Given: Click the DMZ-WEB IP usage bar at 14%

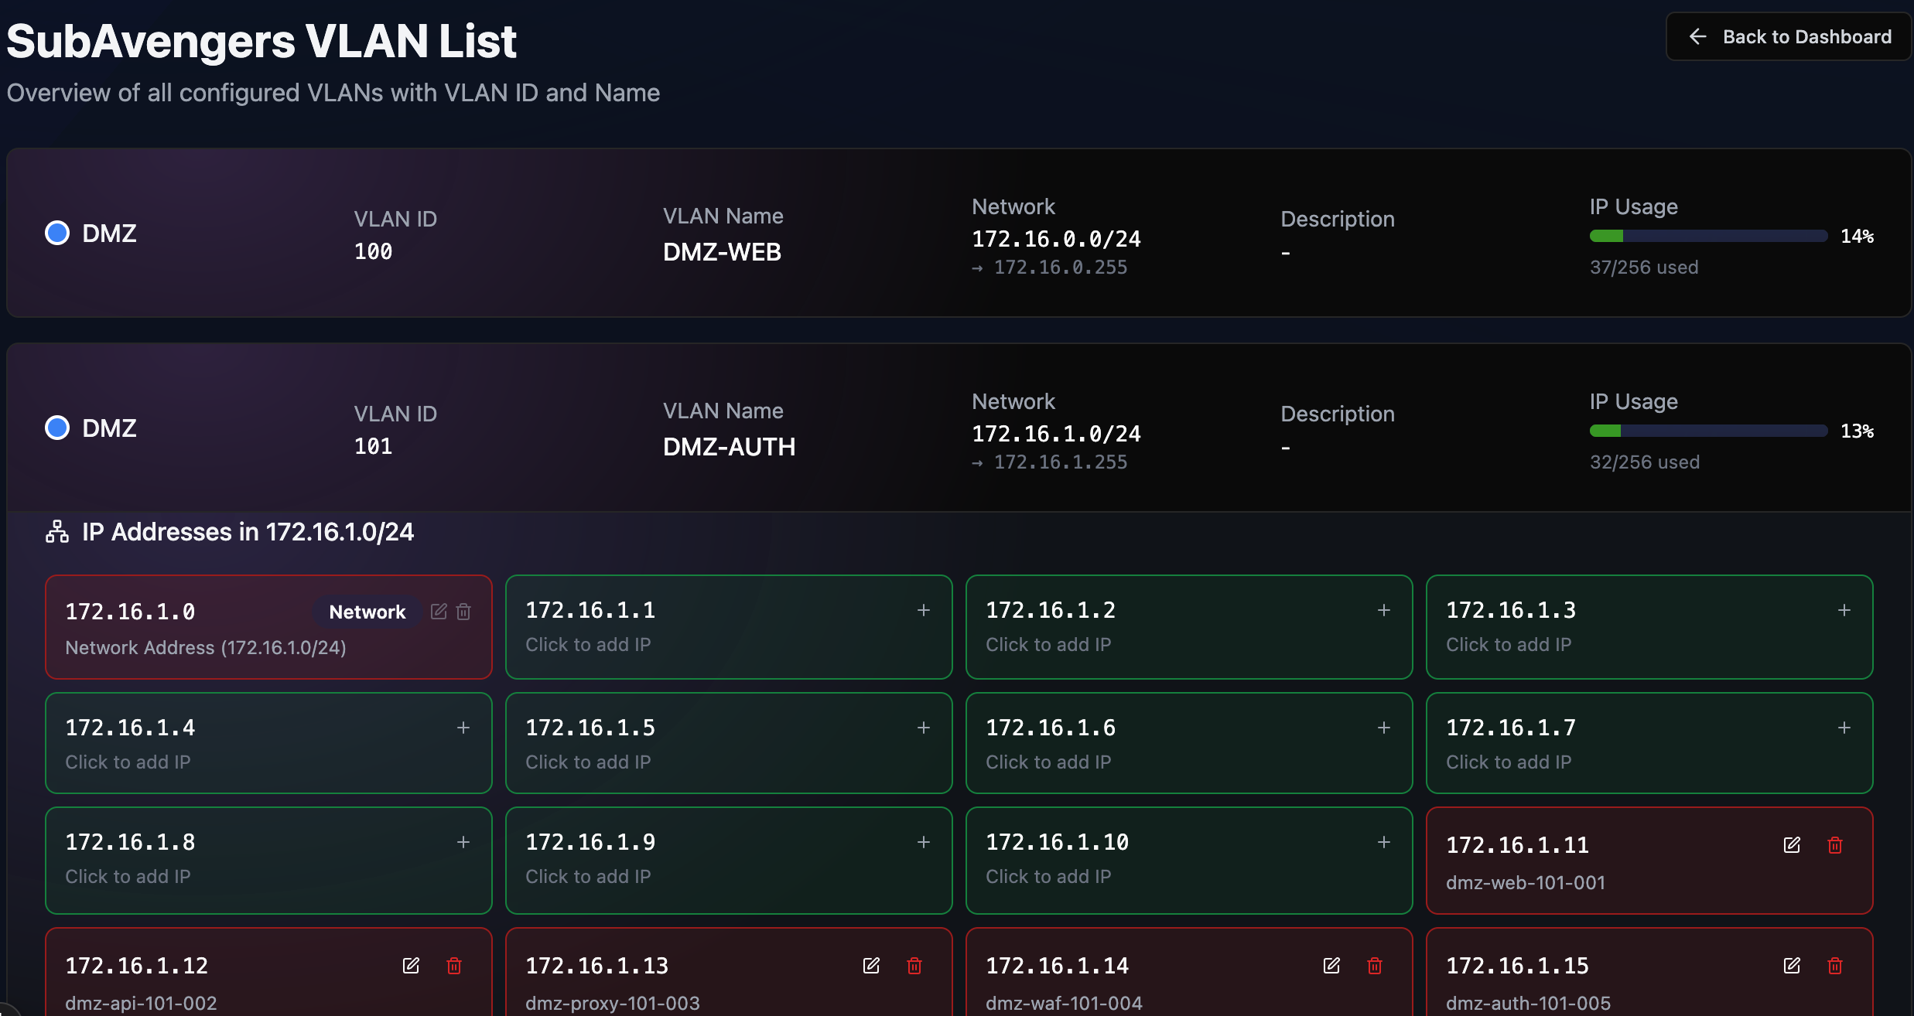Looking at the screenshot, I should (x=1708, y=237).
